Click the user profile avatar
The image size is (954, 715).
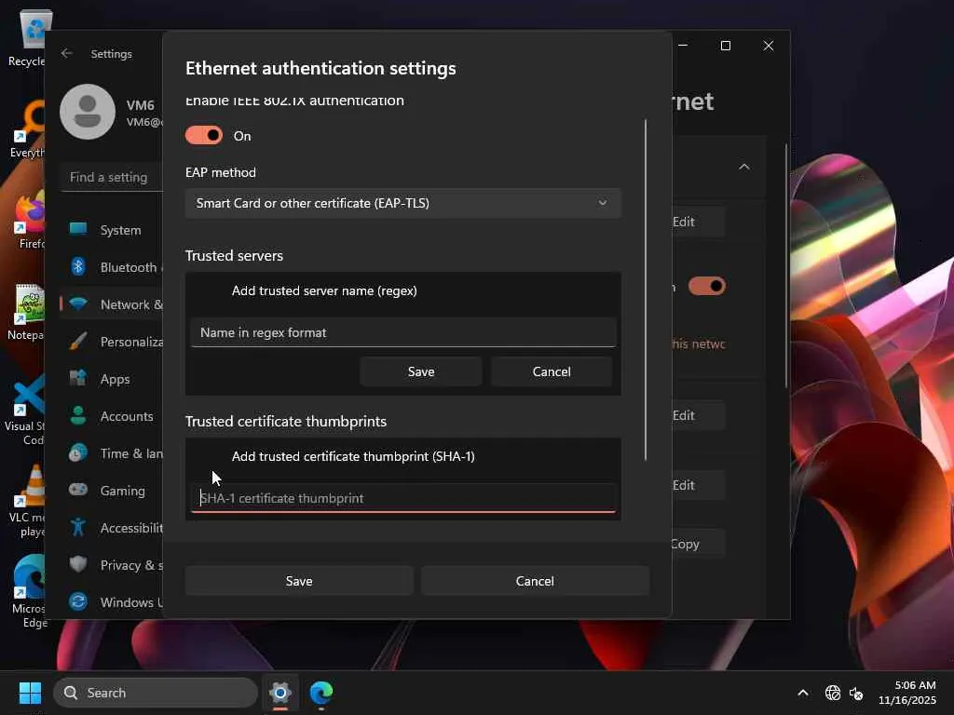88,112
